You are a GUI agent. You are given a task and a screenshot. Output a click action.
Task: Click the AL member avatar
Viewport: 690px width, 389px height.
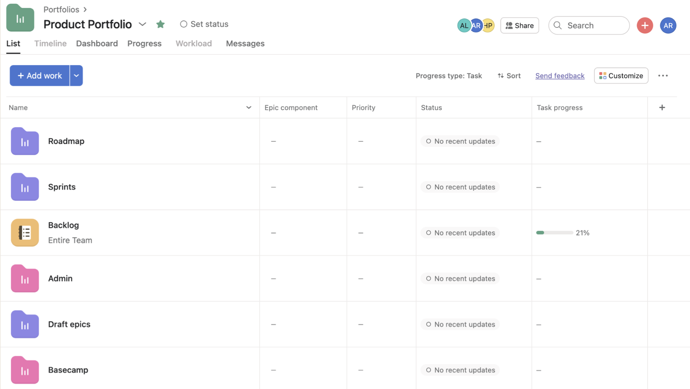pos(464,25)
